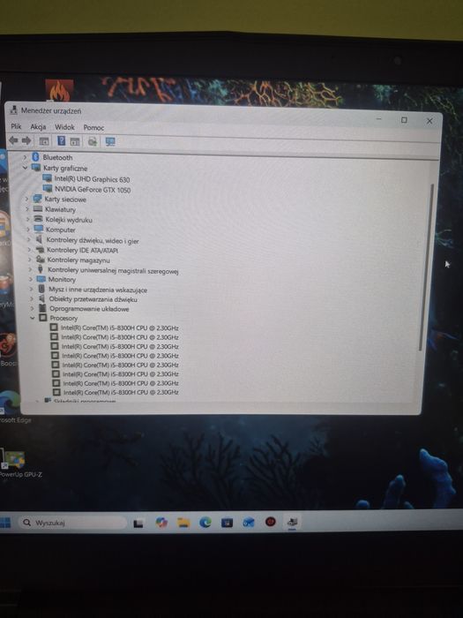Click the Menedżer urządzeń title bar icon

[x=14, y=110]
